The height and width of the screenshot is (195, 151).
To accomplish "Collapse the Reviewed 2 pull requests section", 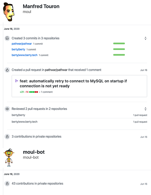I will (145, 109).
